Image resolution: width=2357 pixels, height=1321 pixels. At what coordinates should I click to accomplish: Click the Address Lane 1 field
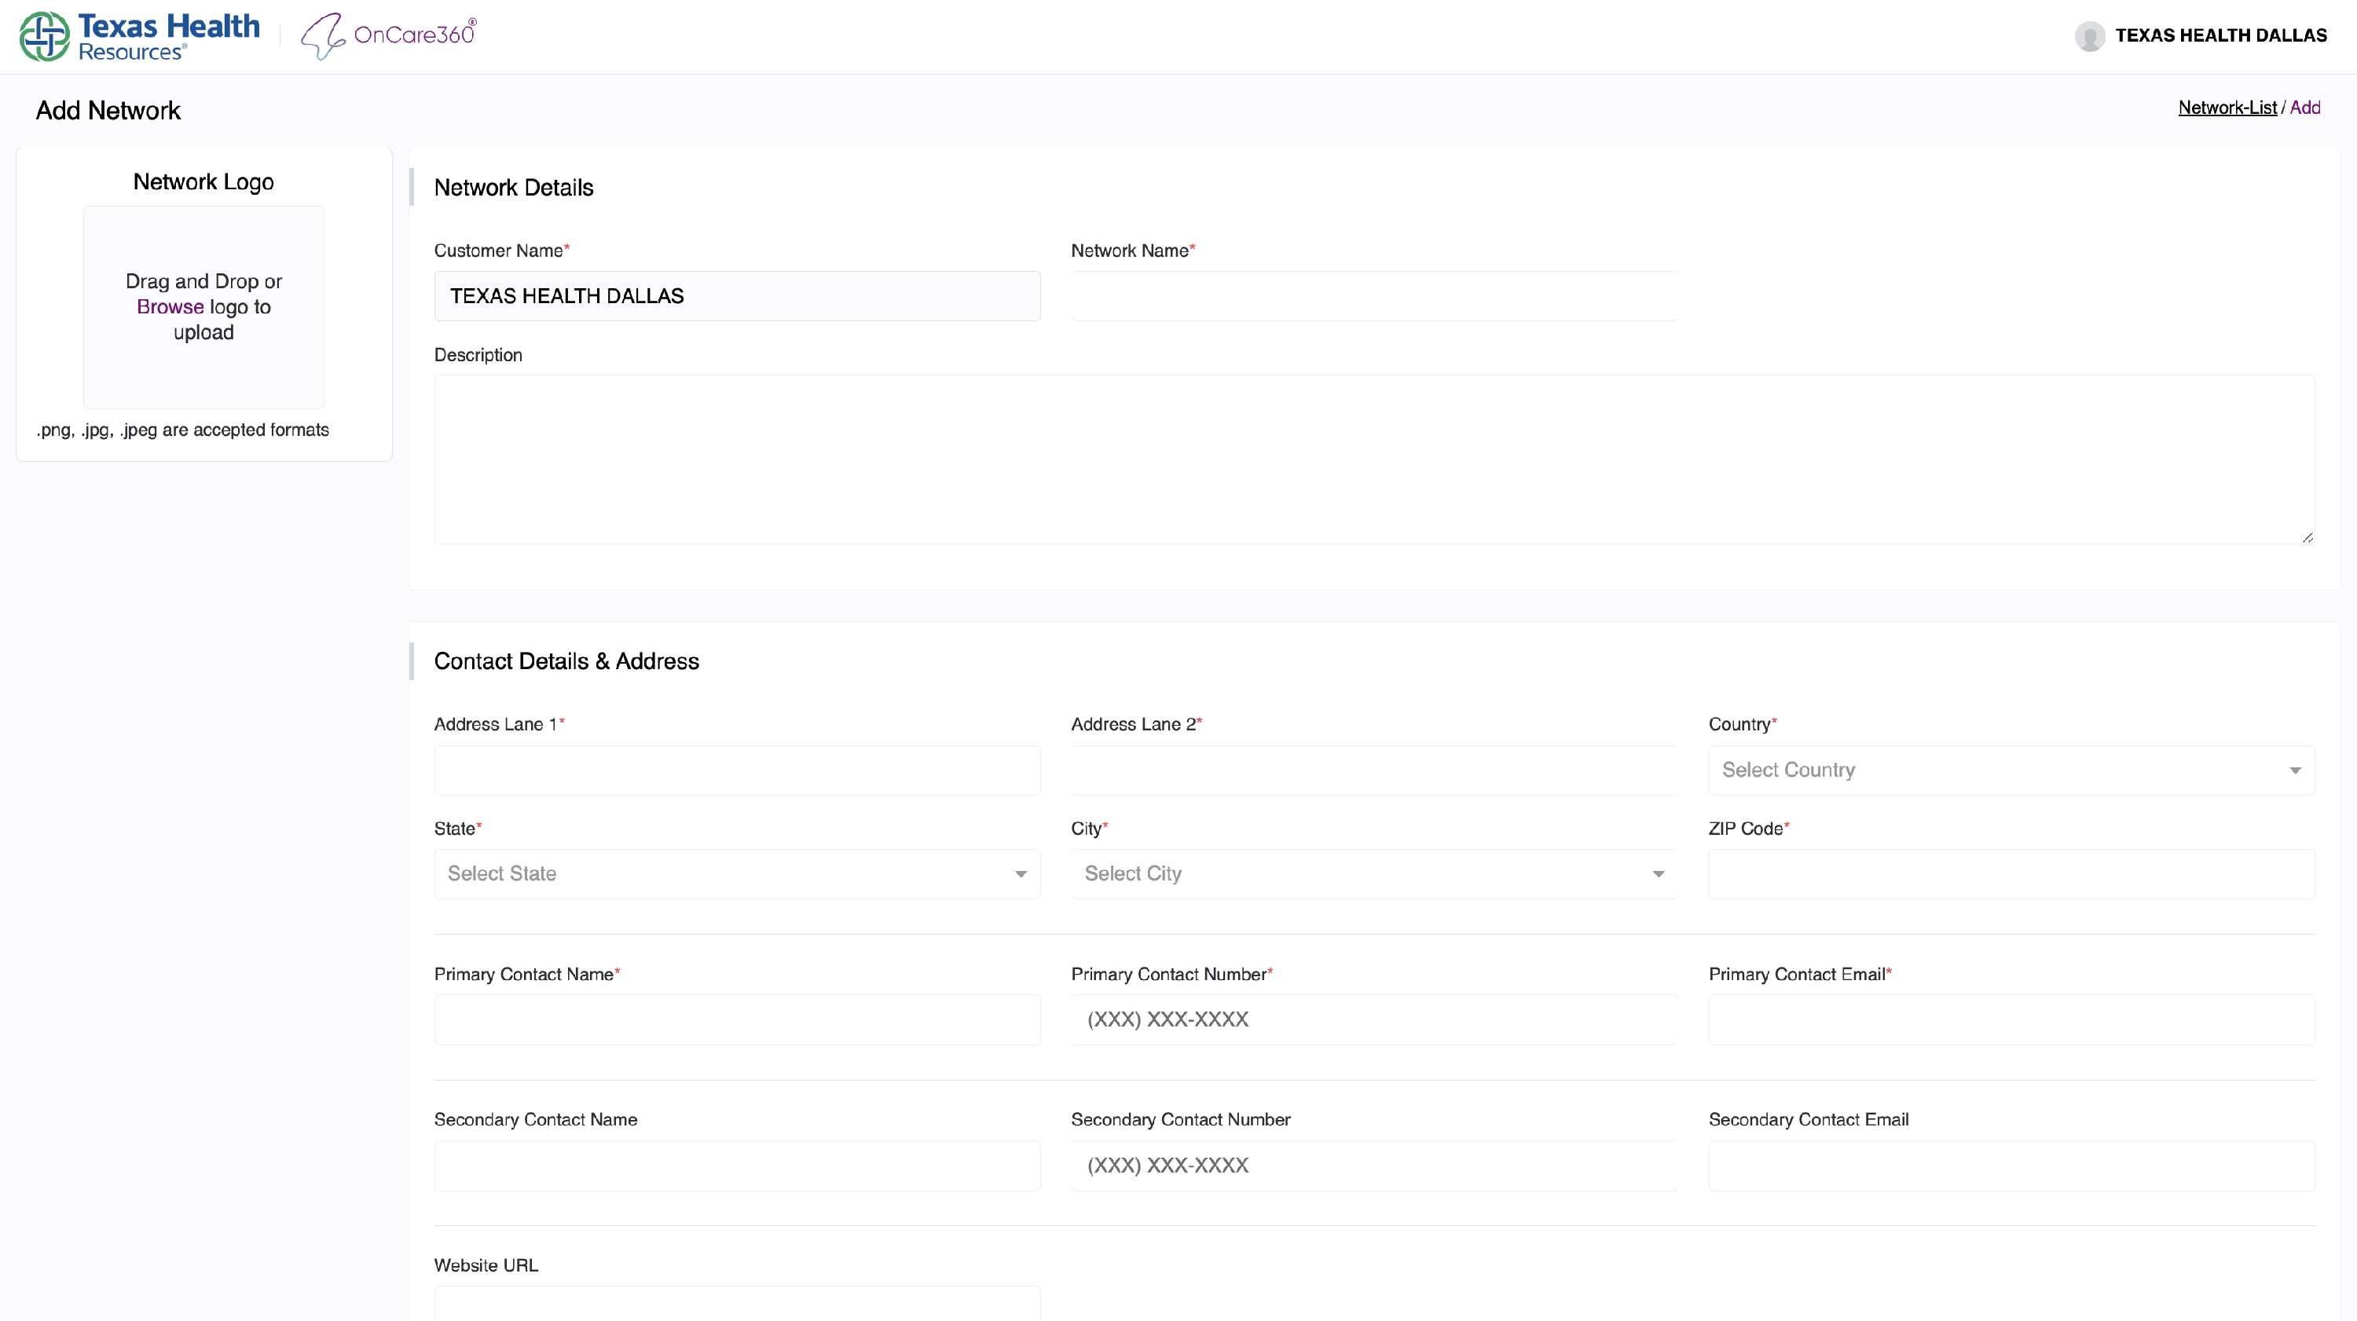(x=737, y=770)
